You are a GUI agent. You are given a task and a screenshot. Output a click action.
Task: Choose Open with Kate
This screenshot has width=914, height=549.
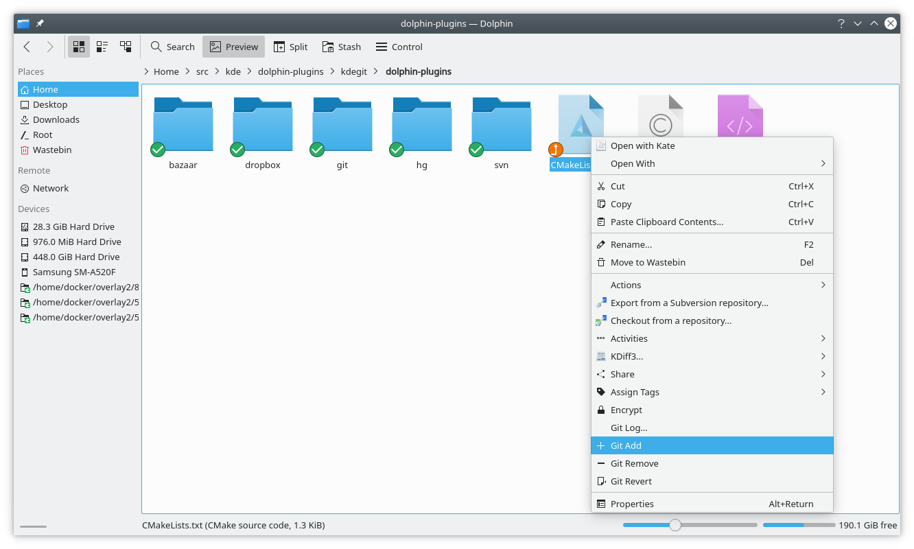tap(712, 145)
